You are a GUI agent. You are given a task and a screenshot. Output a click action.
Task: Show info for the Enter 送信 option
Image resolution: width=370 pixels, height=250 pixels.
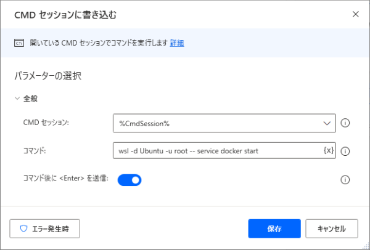click(345, 180)
